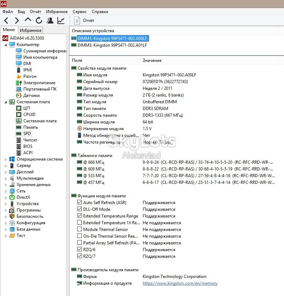This screenshot has width=284, height=296.
Task: Select the ЦП processor icon
Action: point(19,108)
